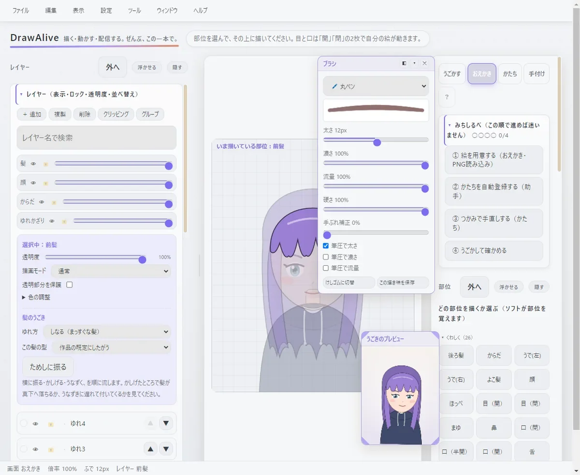Check the 透明部分を保護 checkbox
580x475 pixels.
[x=69, y=285]
